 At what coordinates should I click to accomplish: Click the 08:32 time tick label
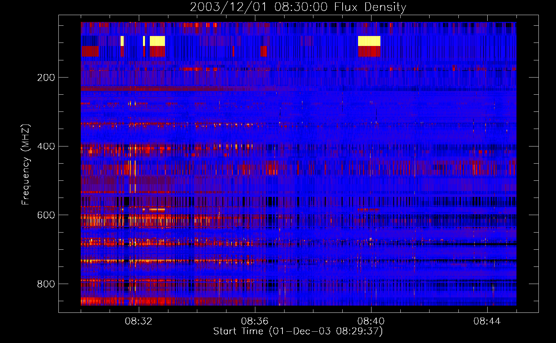[x=138, y=321]
